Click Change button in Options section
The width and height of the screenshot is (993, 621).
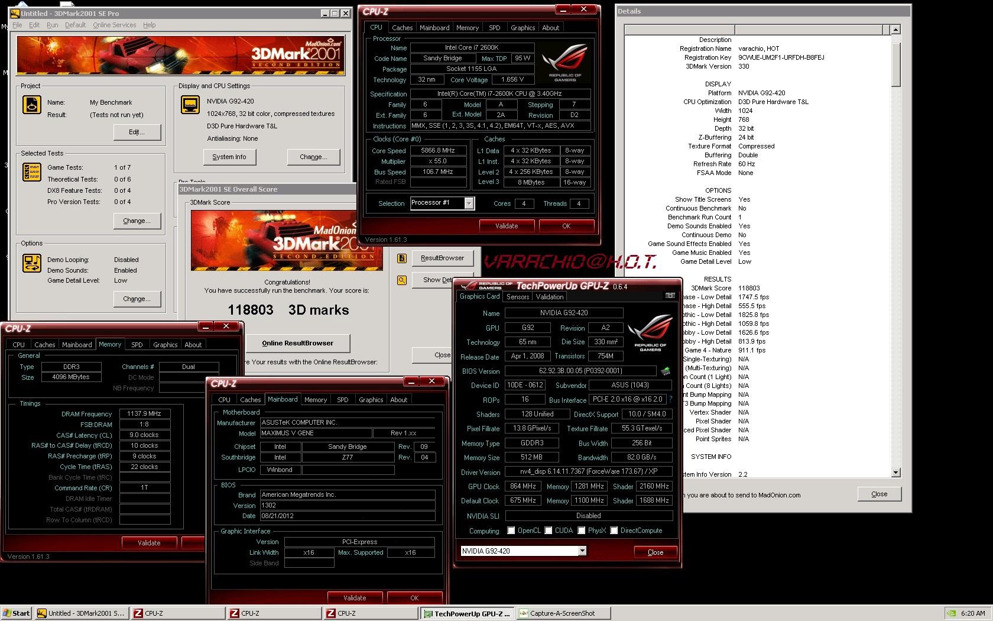(x=137, y=299)
